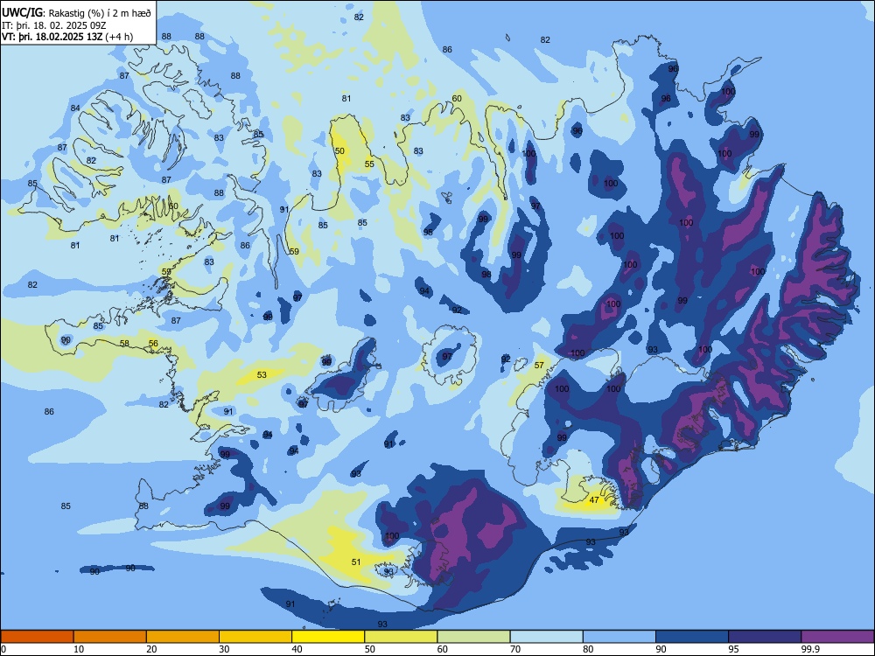Click the pale blue 70–80 legend swatch

pos(546,637)
